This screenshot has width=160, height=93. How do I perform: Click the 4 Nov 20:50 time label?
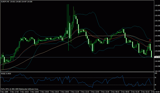65,92
